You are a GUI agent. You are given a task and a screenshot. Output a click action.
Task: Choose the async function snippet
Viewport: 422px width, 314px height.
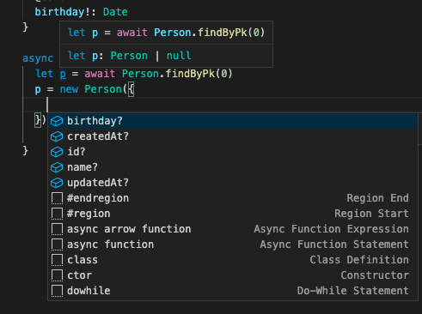pyautogui.click(x=233, y=245)
